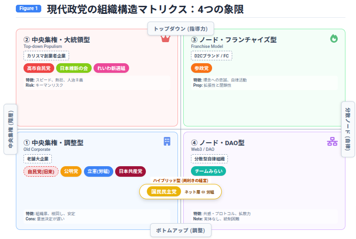Click the 立憲(労組) blue tag
This screenshot has height=239, width=356.
[98, 171]
